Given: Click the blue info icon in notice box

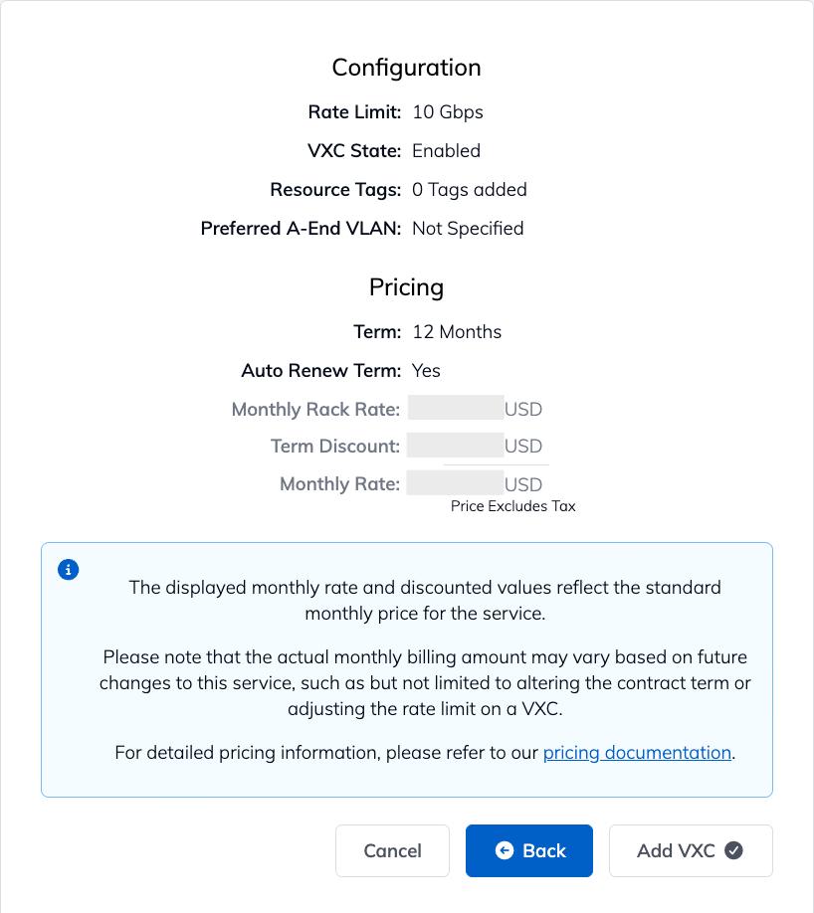Looking at the screenshot, I should [x=69, y=570].
